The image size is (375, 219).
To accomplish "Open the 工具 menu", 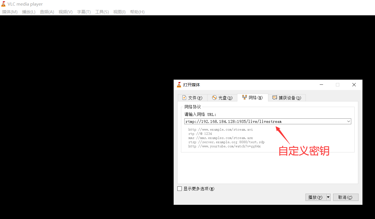I will (102, 12).
